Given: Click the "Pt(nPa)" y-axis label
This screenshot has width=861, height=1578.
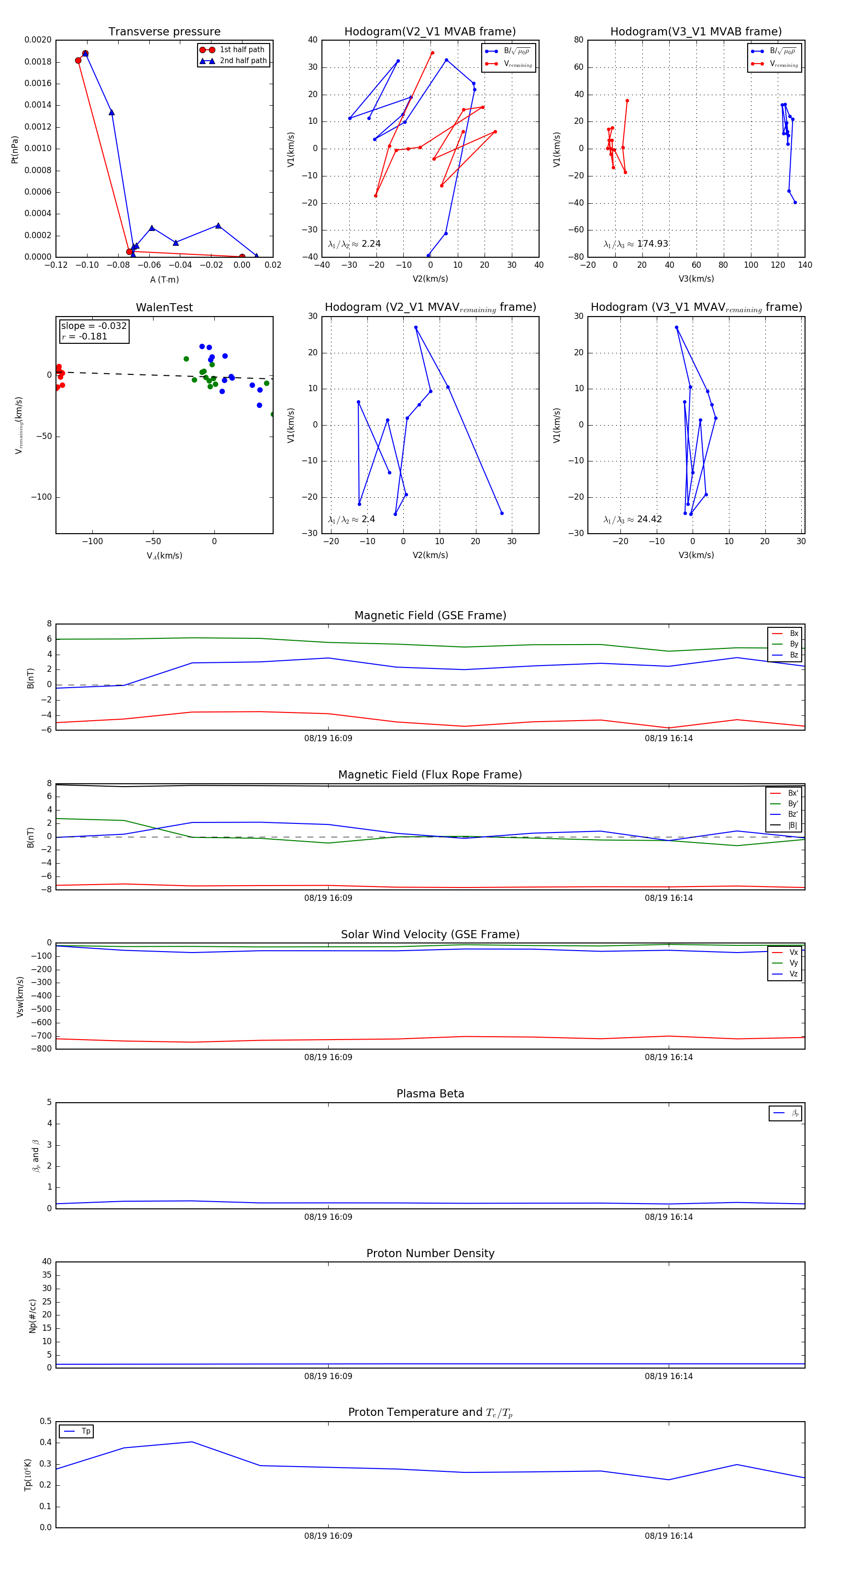Looking at the screenshot, I should 15,149.
